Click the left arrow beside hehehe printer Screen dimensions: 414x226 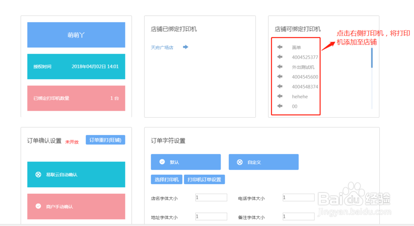(x=280, y=96)
